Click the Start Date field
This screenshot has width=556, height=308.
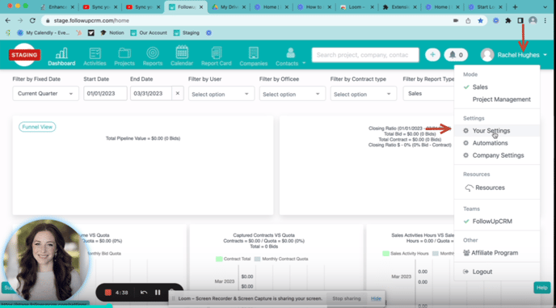click(x=105, y=93)
